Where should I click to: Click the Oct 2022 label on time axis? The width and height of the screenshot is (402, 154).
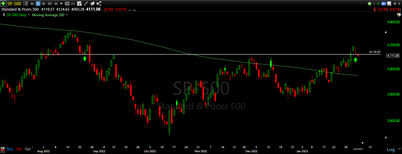pyautogui.click(x=150, y=151)
